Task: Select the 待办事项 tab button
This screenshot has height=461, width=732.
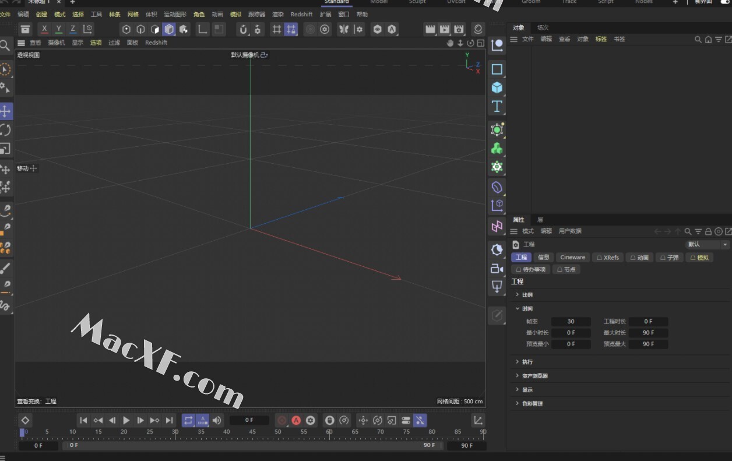Action: pos(530,269)
